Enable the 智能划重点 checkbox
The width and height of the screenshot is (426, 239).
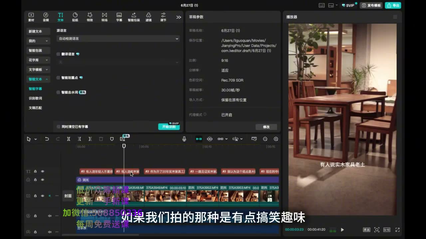58,78
